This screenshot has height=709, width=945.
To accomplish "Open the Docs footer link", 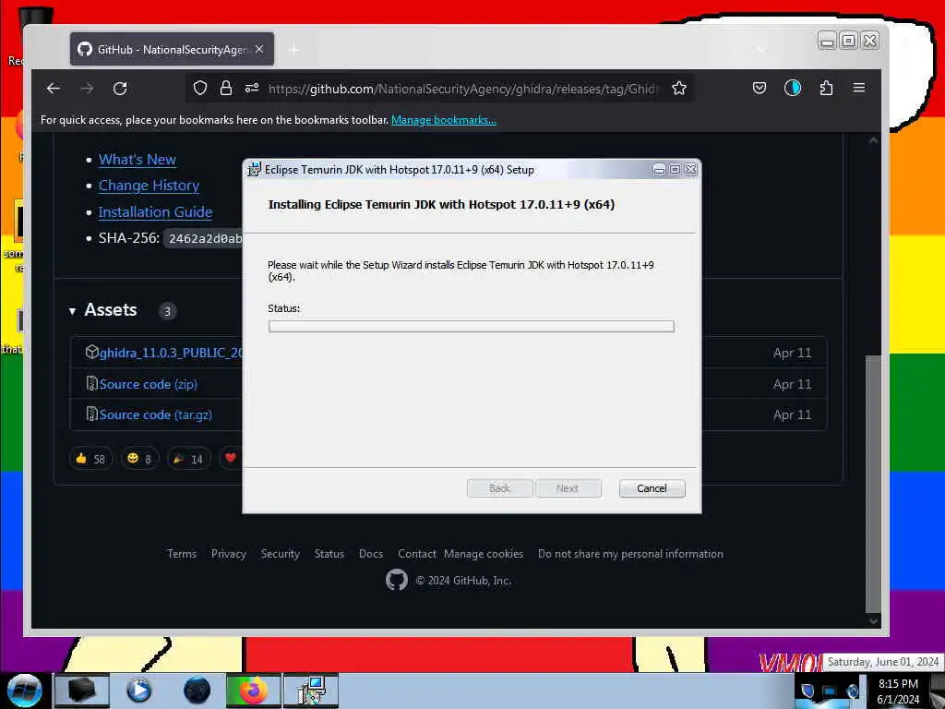I will tap(371, 554).
